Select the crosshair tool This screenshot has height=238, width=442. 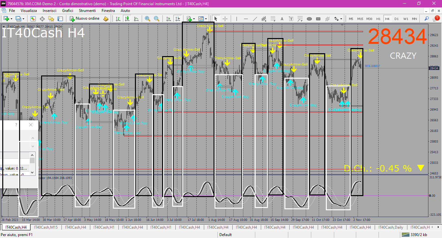225,19
